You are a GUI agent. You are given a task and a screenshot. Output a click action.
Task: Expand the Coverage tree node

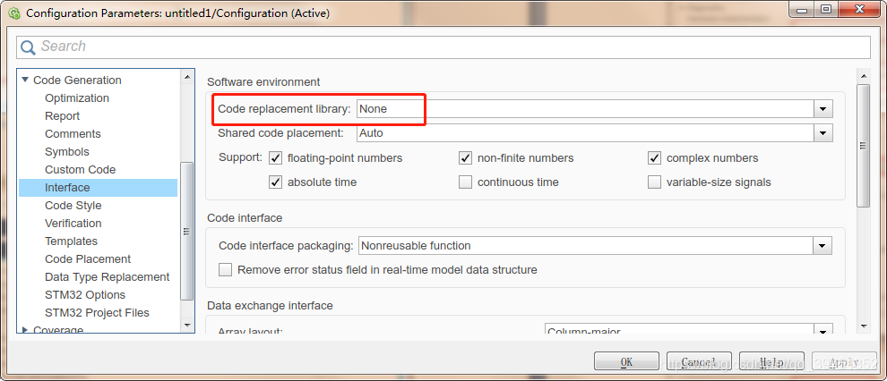26,330
